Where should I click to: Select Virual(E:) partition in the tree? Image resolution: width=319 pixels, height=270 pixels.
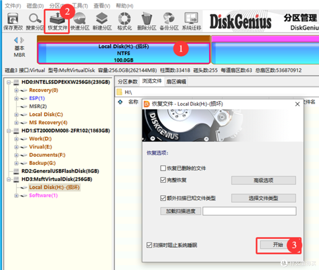pos(40,147)
